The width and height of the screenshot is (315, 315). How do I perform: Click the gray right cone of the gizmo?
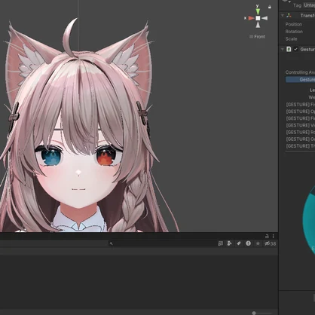[x=265, y=18]
